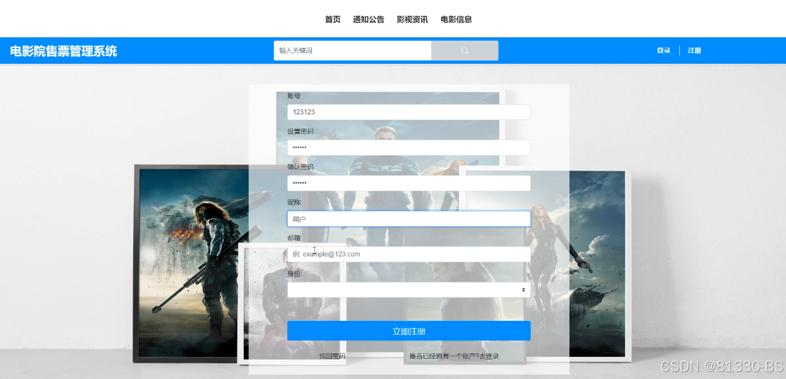Screen dimensions: 786x379
Task: Open the 首页 menu item
Action: point(333,20)
